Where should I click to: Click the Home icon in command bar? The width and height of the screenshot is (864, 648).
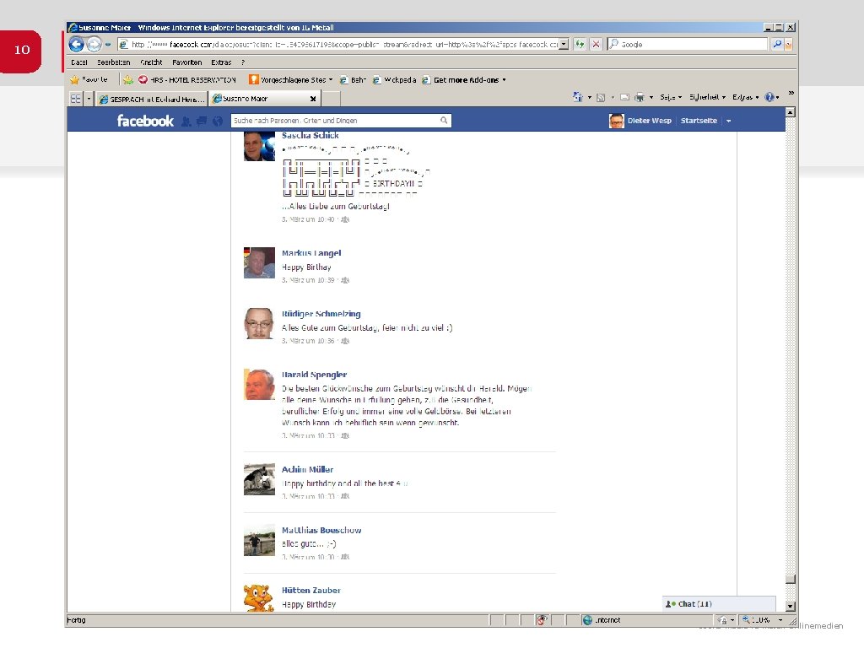pos(578,97)
